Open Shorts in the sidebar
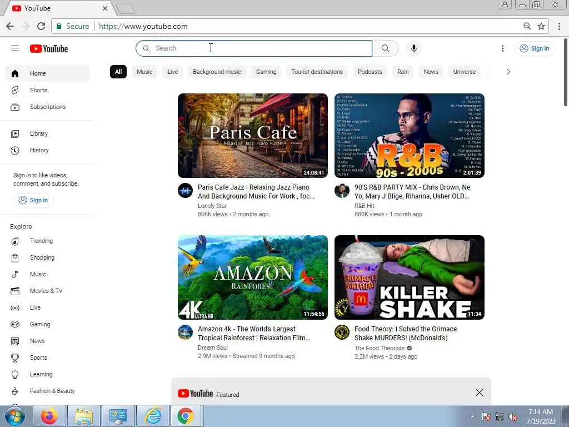 [48, 90]
